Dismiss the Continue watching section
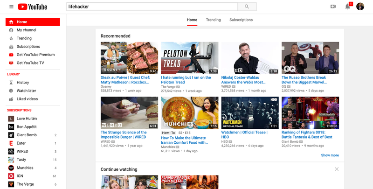The height and width of the screenshot is (189, 373). pos(337,169)
